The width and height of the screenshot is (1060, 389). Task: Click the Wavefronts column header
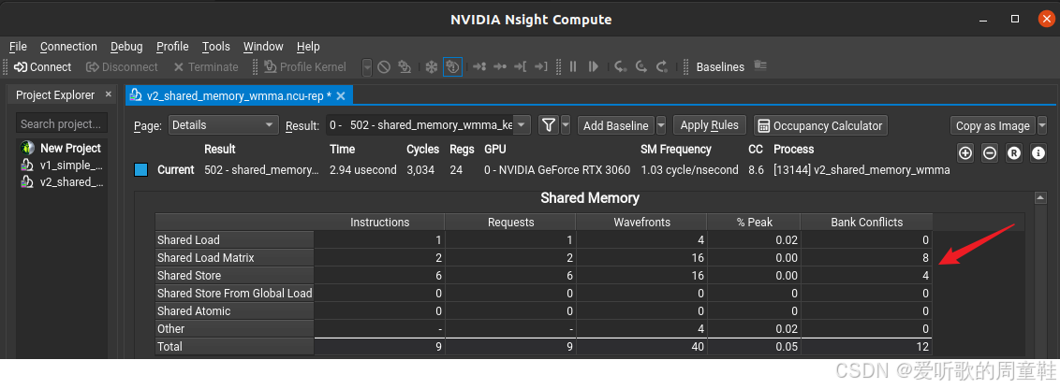(x=640, y=222)
